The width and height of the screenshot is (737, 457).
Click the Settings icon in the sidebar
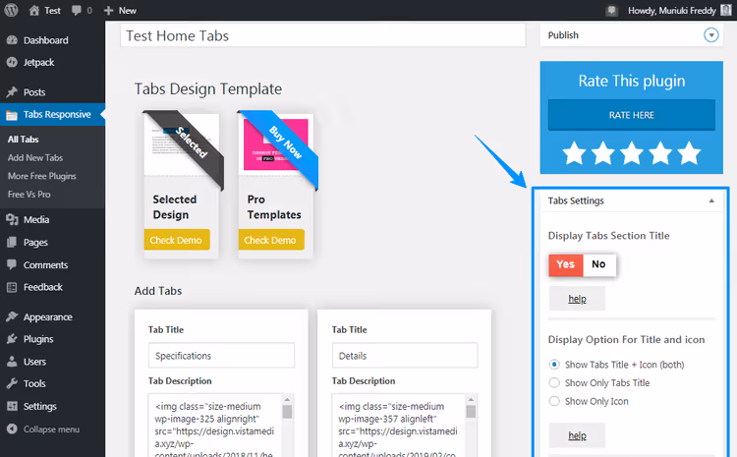click(x=12, y=406)
